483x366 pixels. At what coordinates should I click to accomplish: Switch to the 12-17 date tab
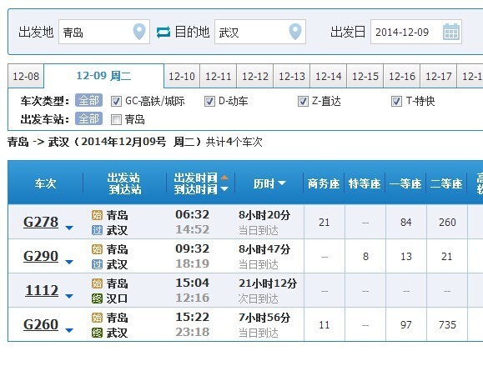438,76
